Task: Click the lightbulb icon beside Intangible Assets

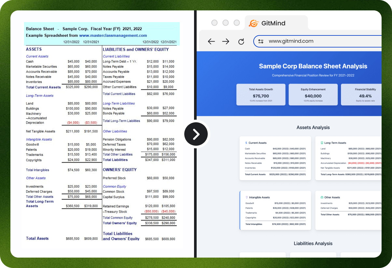Action: click(x=246, y=197)
